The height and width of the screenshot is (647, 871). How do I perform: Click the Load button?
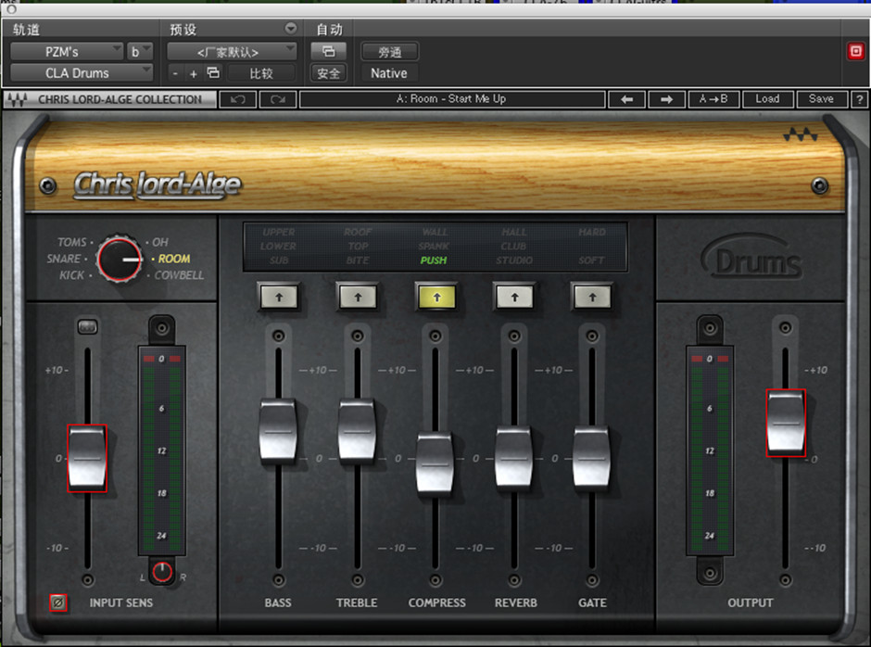point(767,99)
